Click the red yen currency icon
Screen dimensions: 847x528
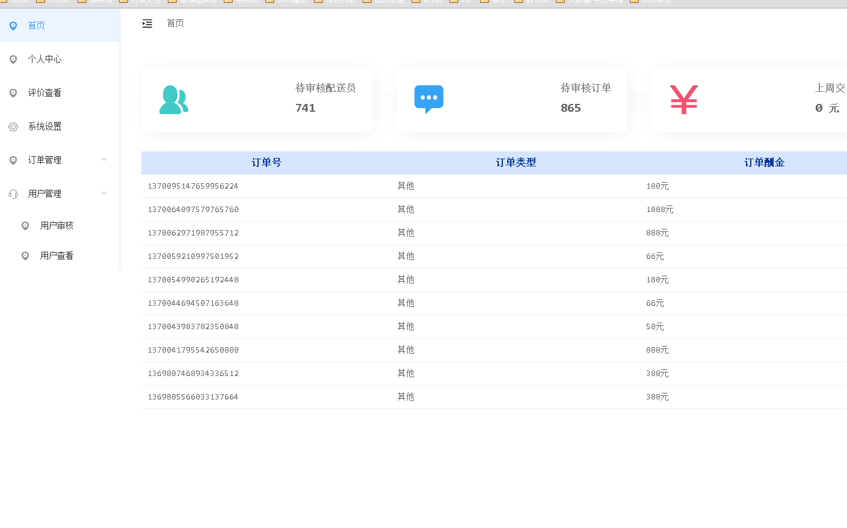tap(684, 100)
